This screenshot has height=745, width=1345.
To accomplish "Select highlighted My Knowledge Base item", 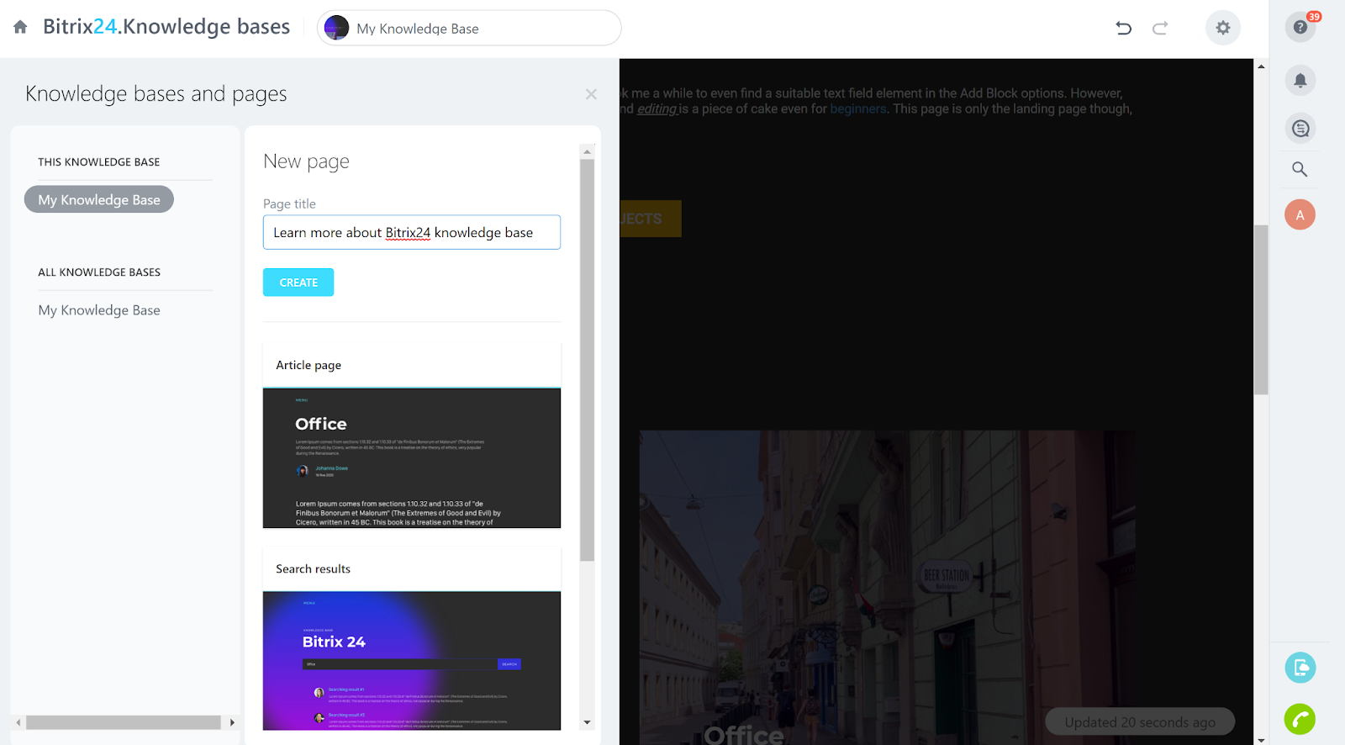I will pos(99,199).
